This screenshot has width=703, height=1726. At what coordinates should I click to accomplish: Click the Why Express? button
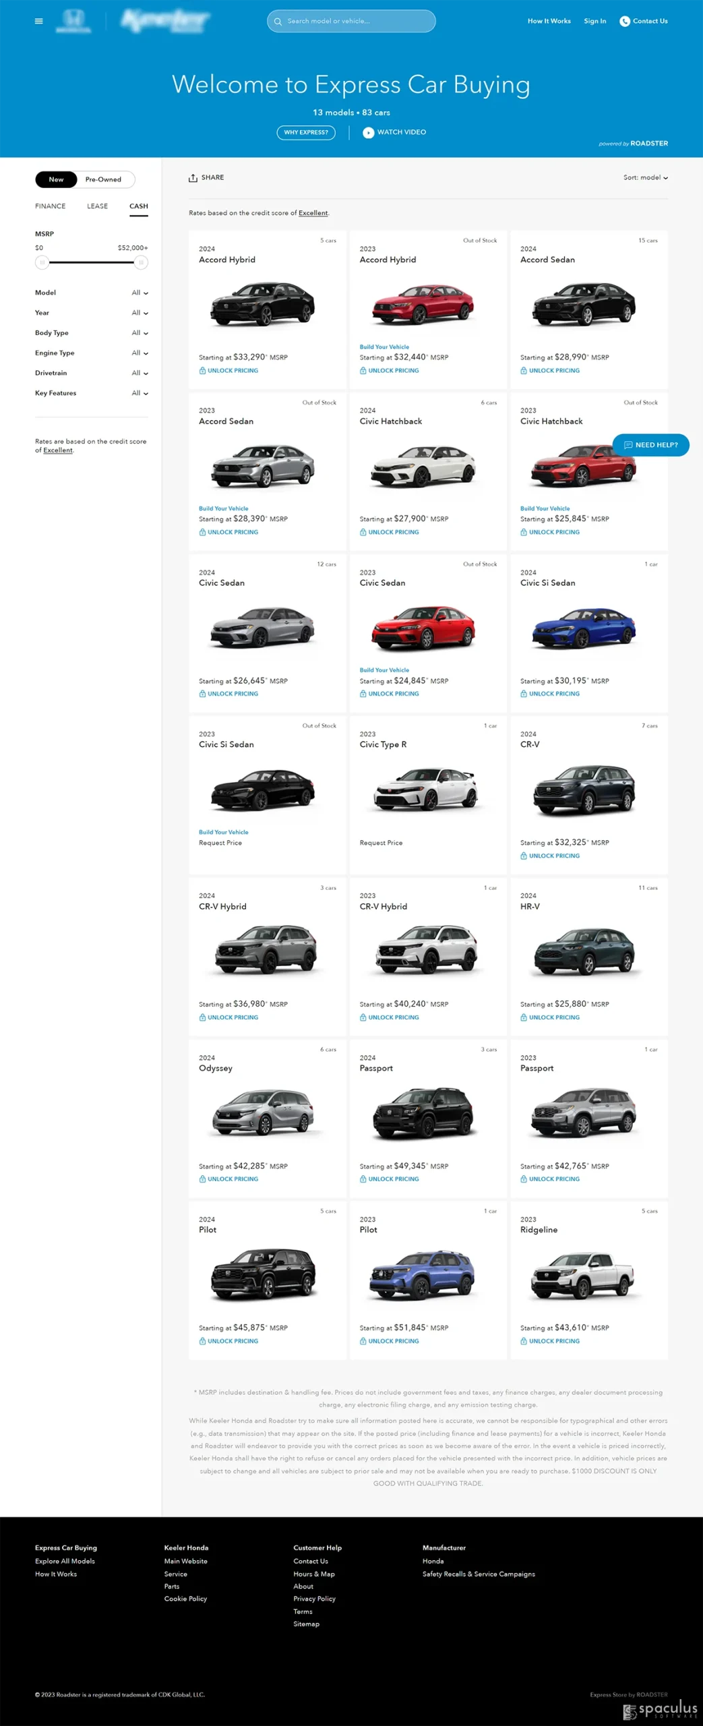point(306,133)
